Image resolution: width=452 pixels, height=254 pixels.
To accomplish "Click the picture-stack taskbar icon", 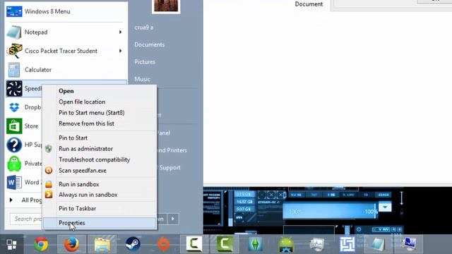I will coord(316,244).
